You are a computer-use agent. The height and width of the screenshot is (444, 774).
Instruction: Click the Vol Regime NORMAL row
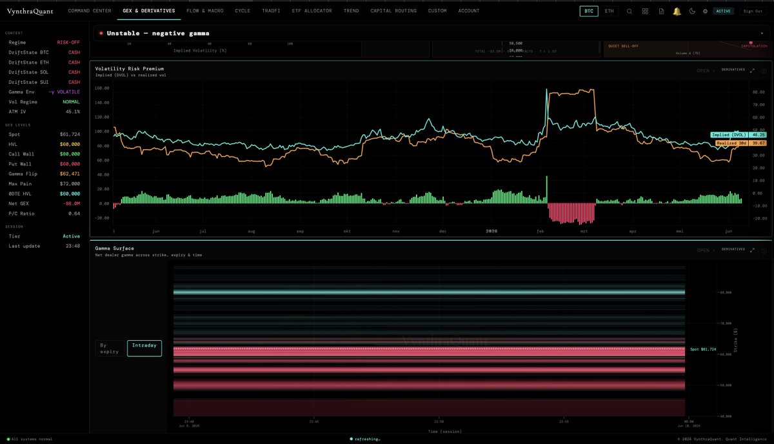[x=45, y=102]
